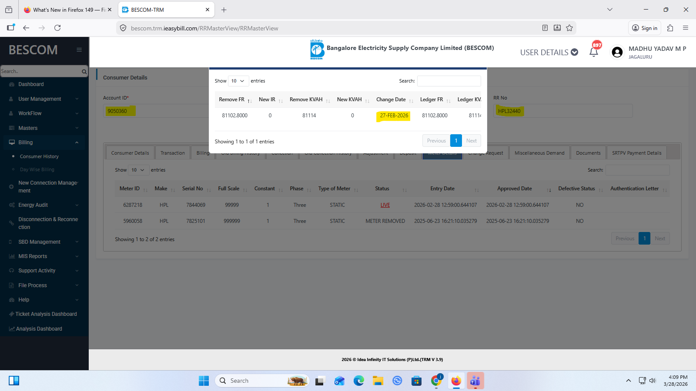
Task: Open the modal's show entries dropdown
Action: [x=238, y=81]
